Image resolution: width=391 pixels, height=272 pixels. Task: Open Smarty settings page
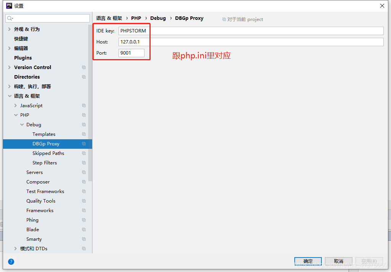(34, 239)
